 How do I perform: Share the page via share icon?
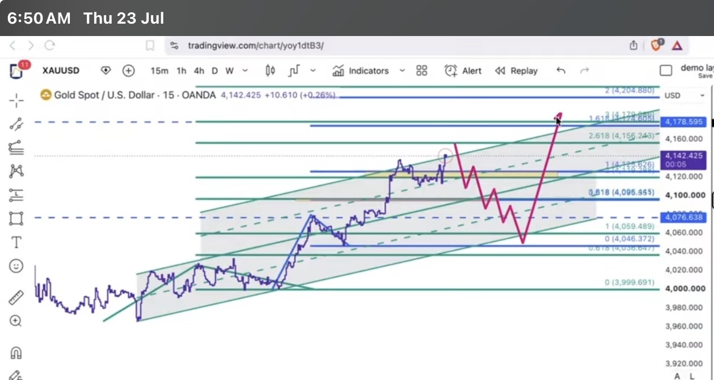click(633, 45)
